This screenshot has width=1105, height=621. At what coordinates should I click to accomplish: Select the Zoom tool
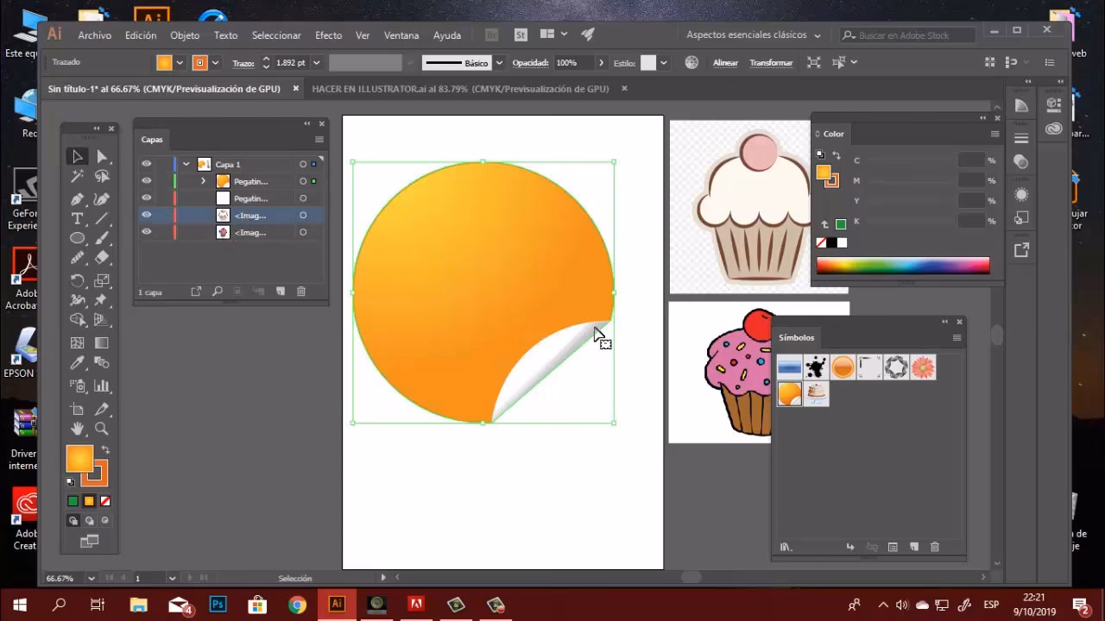101,428
